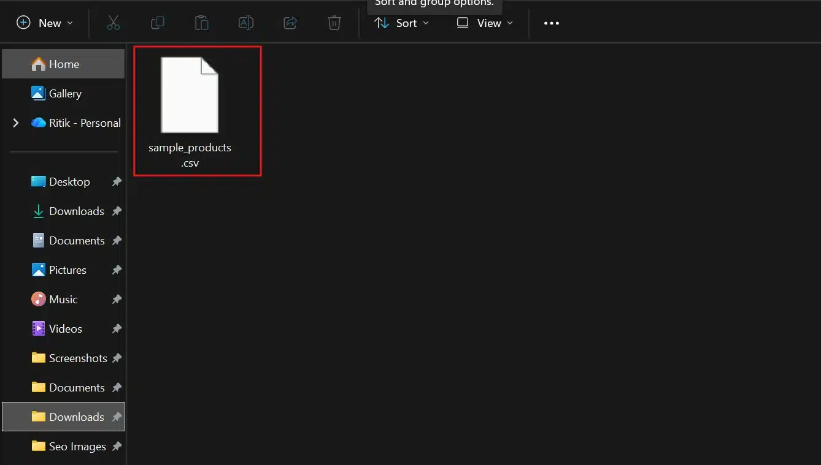
Task: Unpin Desktop using its pin icon
Action: [x=117, y=182]
